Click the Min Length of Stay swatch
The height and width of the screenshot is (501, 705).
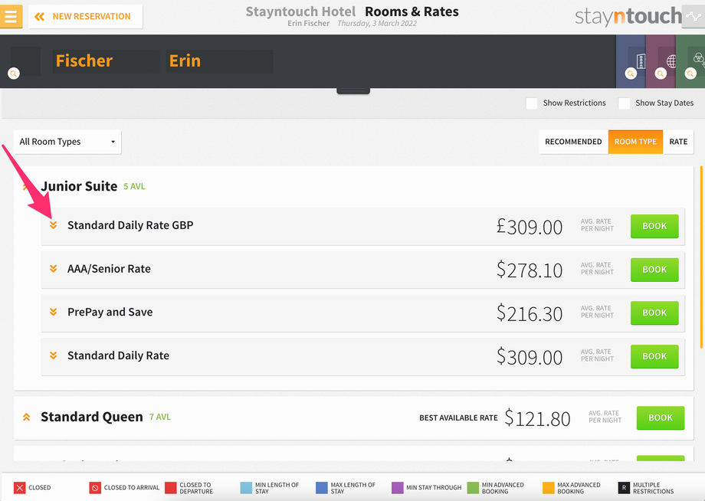246,488
